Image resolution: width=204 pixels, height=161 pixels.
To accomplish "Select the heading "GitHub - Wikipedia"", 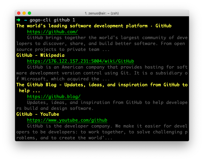I will click(x=40, y=55).
